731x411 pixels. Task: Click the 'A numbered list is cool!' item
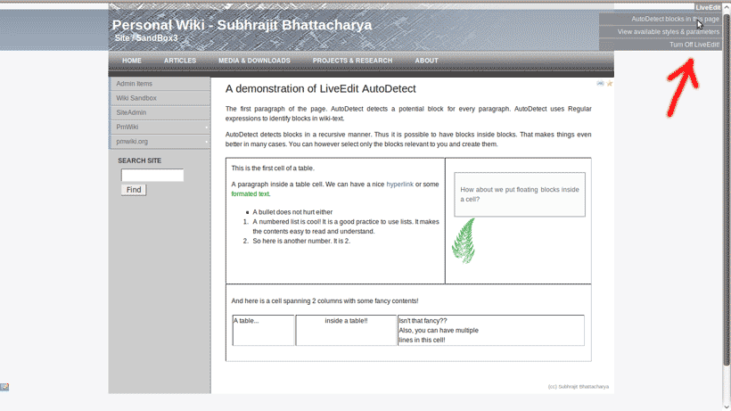[x=346, y=226]
